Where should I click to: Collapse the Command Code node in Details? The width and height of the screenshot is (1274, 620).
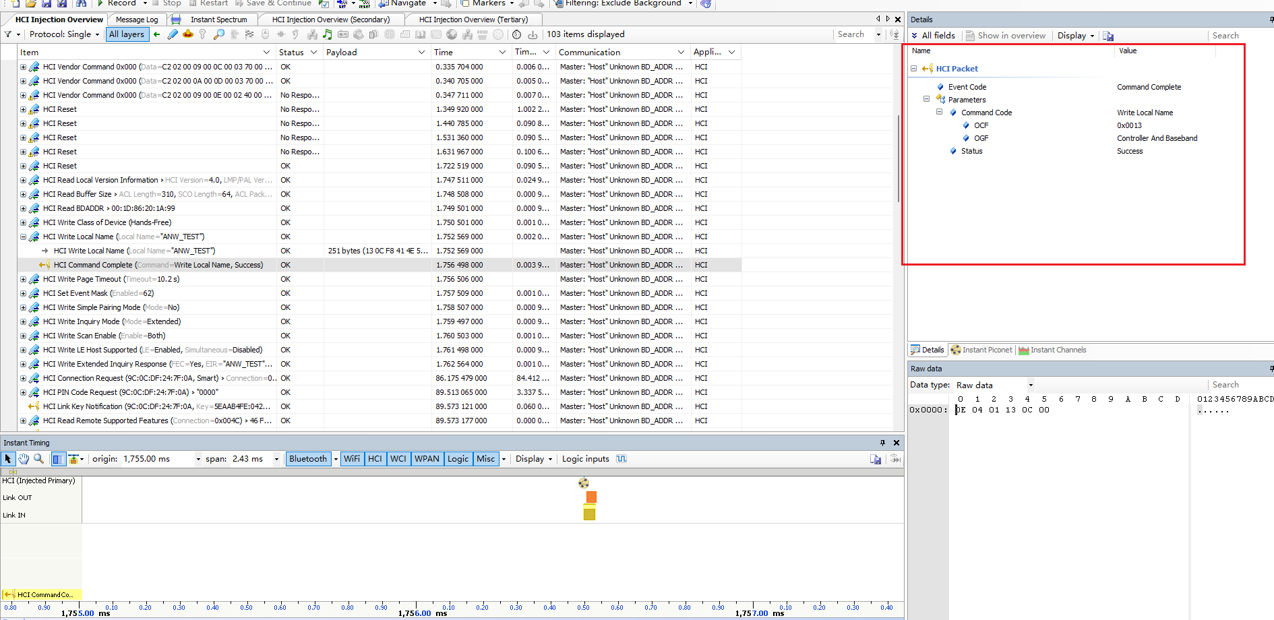[x=940, y=112]
